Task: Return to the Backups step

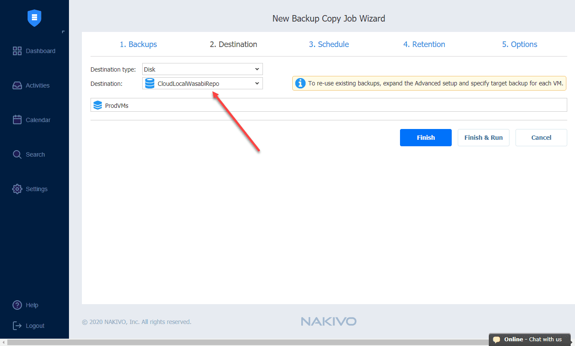Action: coord(138,44)
